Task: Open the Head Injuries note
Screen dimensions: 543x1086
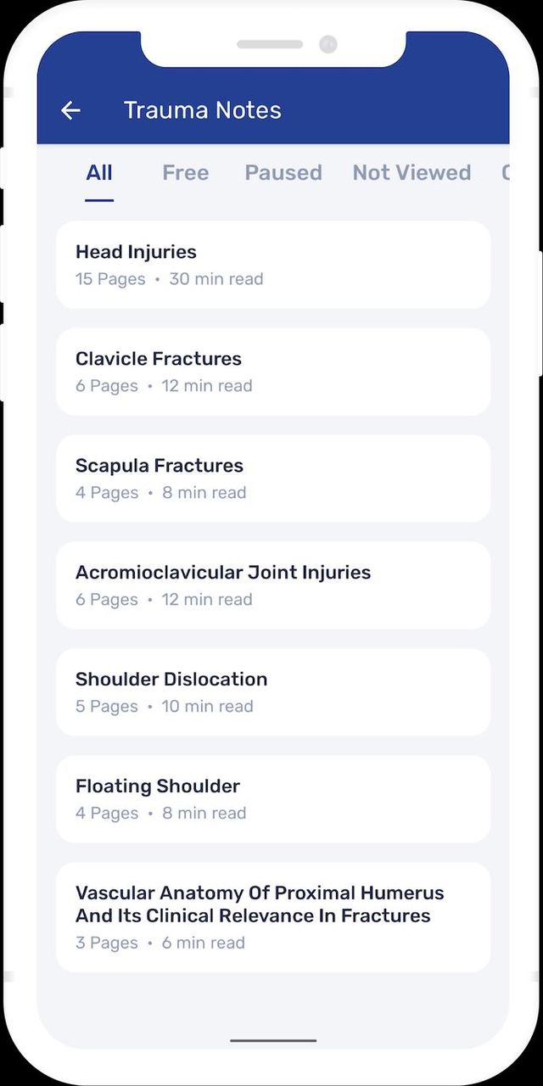Action: (x=271, y=263)
